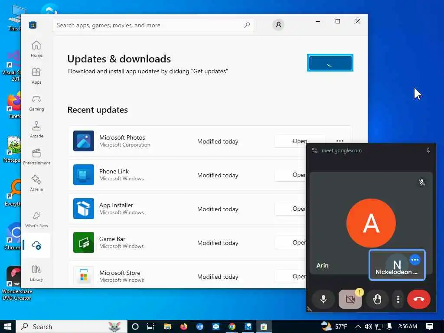Viewport: 444px width, 333px height.
Task: Click the Microsoft Store logo icon
Action: point(33,25)
